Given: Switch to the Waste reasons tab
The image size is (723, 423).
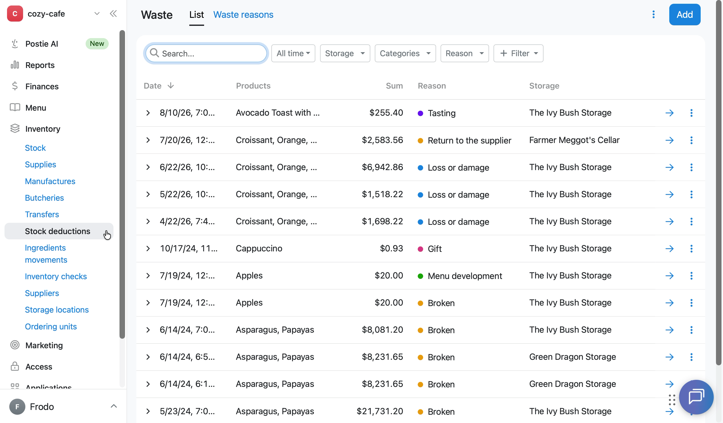Looking at the screenshot, I should point(243,14).
